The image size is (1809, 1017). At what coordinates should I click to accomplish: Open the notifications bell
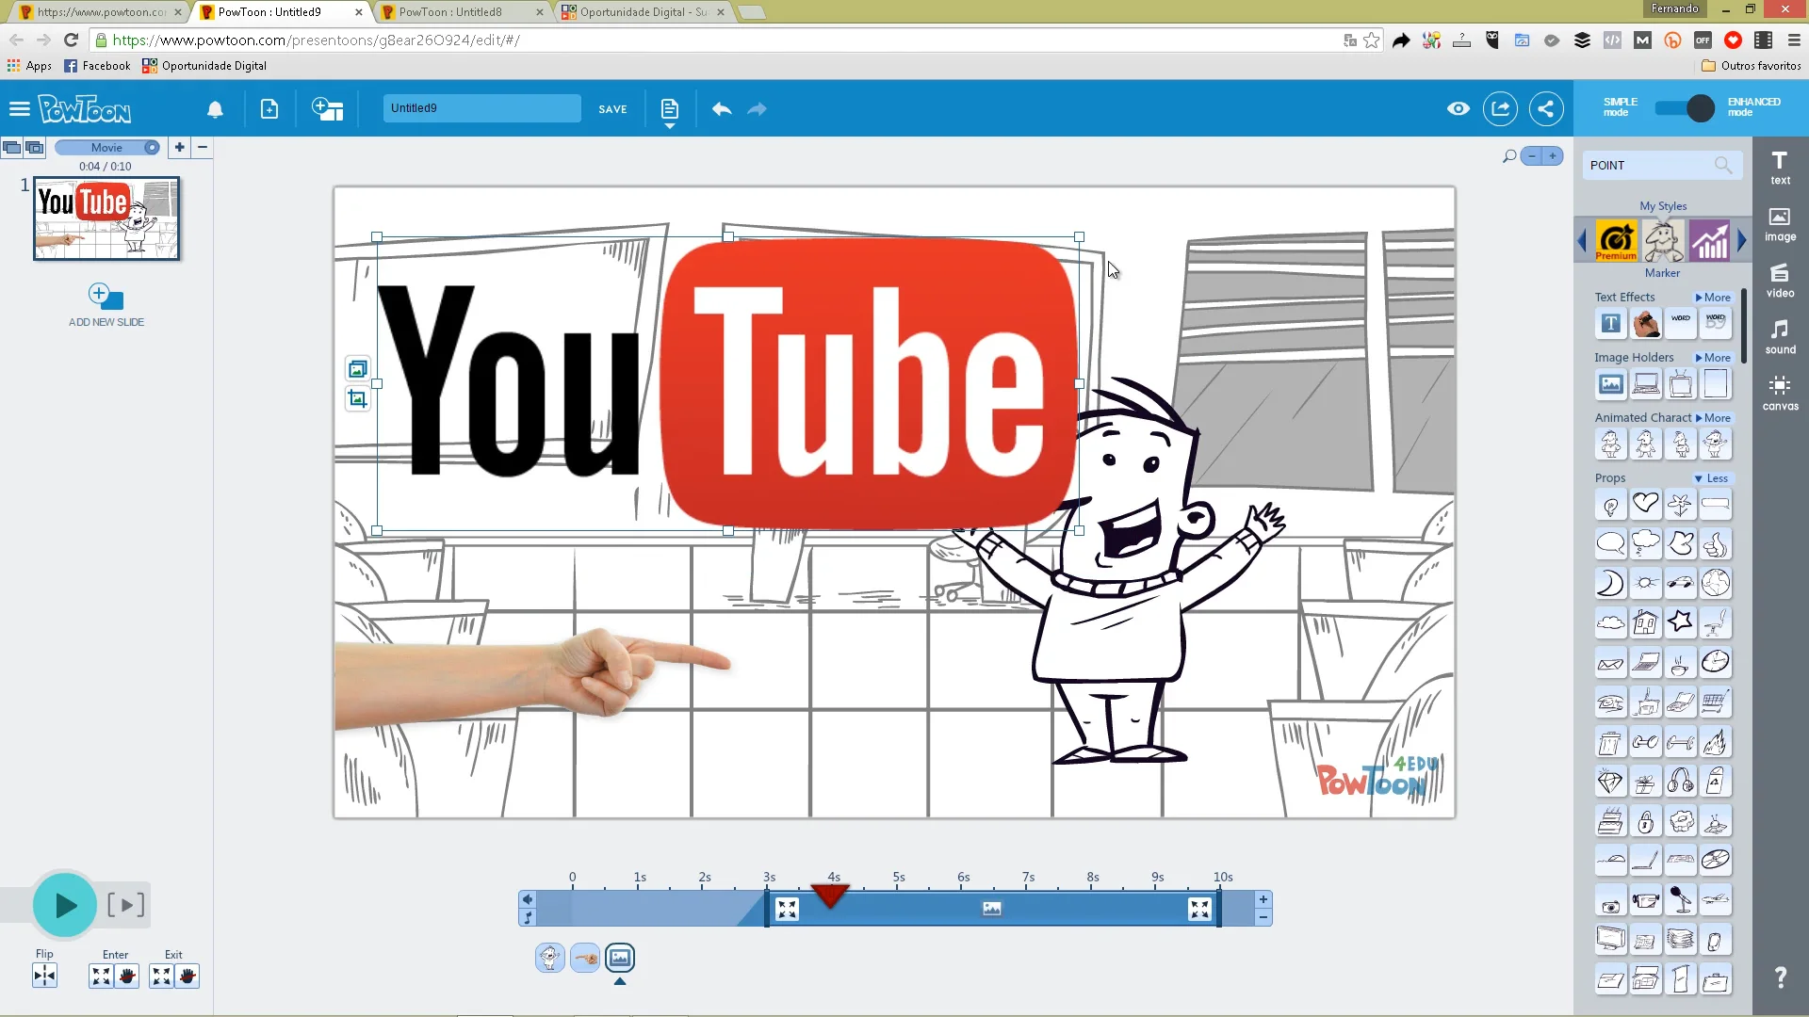click(215, 109)
